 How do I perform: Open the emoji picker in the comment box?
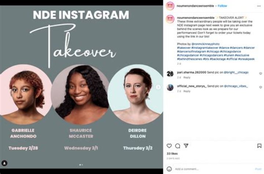click(169, 169)
